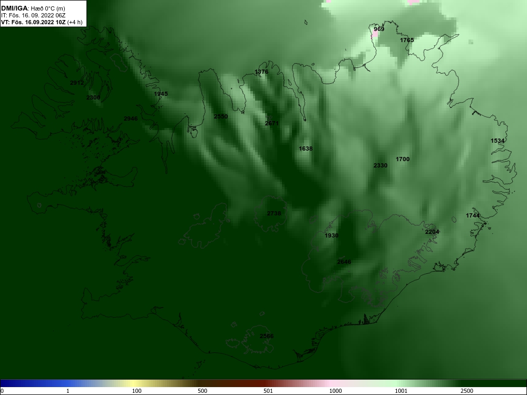
Task: Click the 1001 label on the legend
Action: point(401,391)
